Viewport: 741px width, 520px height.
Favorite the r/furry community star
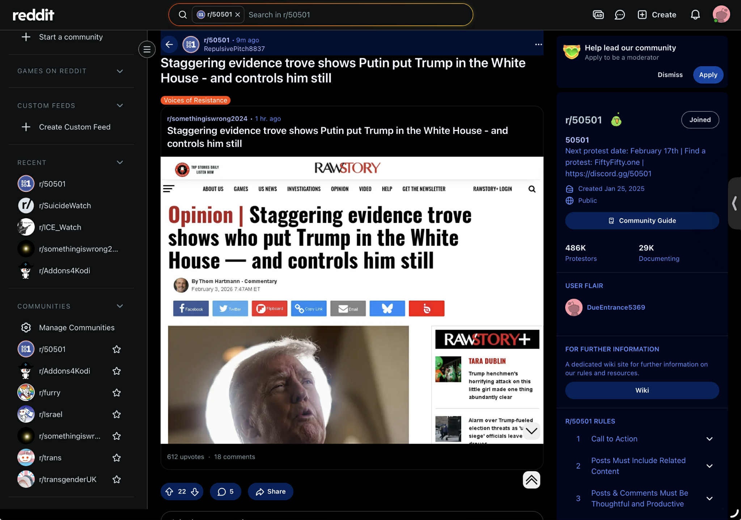coord(117,393)
